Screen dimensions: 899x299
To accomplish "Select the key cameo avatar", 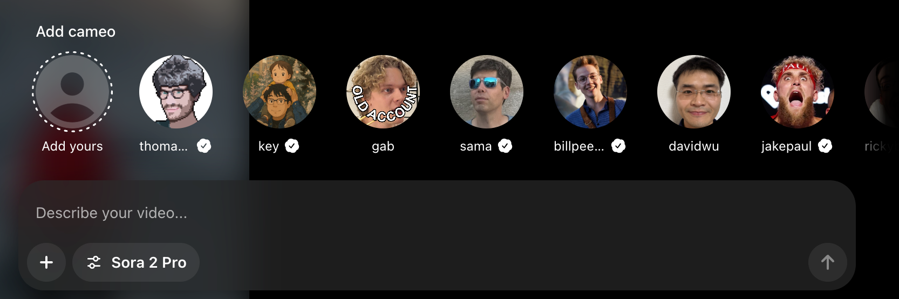I will coord(280,92).
